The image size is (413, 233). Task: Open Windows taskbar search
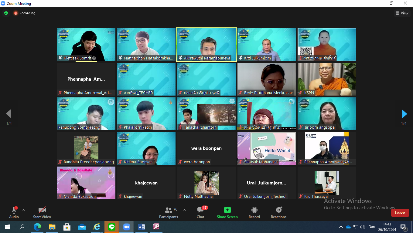pyautogui.click(x=22, y=227)
